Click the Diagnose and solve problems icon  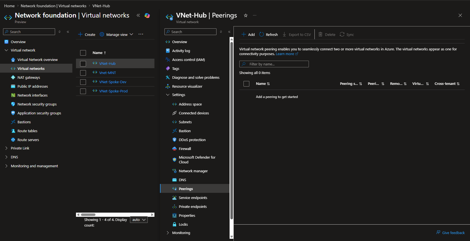pyautogui.click(x=168, y=77)
